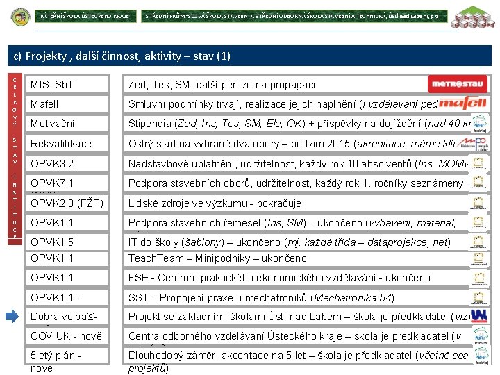500x375 pixels.
Task: Click the cube-blocks school logo at the top right
Action: tap(474, 17)
